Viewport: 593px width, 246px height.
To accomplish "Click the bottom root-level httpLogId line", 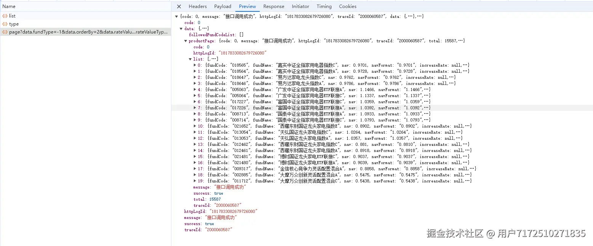I will click(221, 212).
